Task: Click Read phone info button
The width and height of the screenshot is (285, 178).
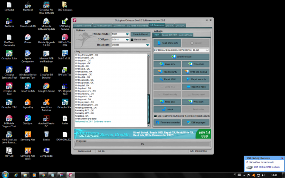Action: (167, 43)
